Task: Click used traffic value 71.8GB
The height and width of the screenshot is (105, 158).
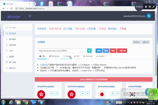Action: point(102,29)
